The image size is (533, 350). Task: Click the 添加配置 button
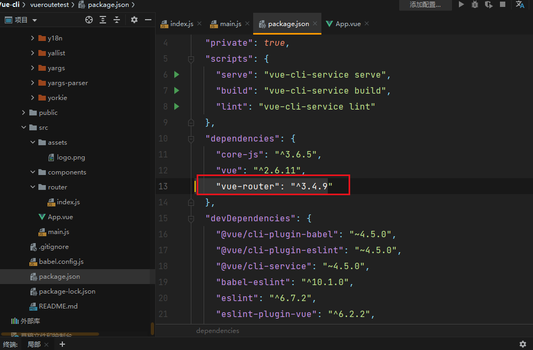(x=425, y=5)
